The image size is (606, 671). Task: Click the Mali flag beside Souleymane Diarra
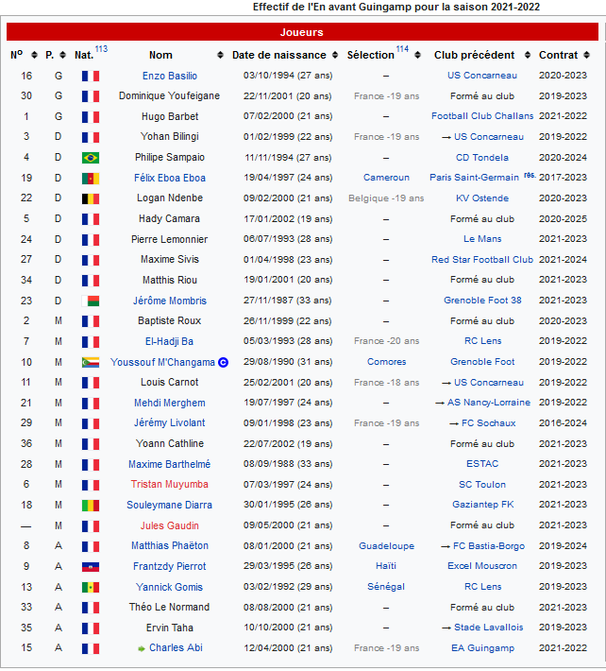tap(91, 506)
